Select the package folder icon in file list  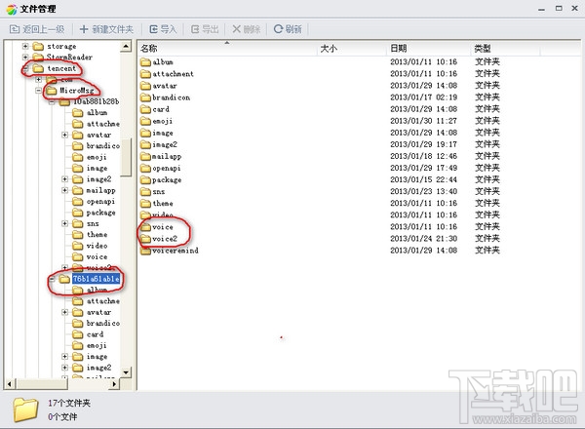pyautogui.click(x=145, y=179)
